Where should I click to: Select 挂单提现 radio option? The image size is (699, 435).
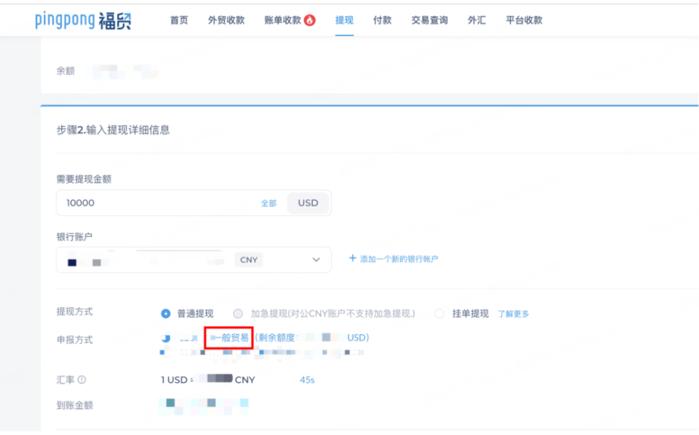[439, 314]
